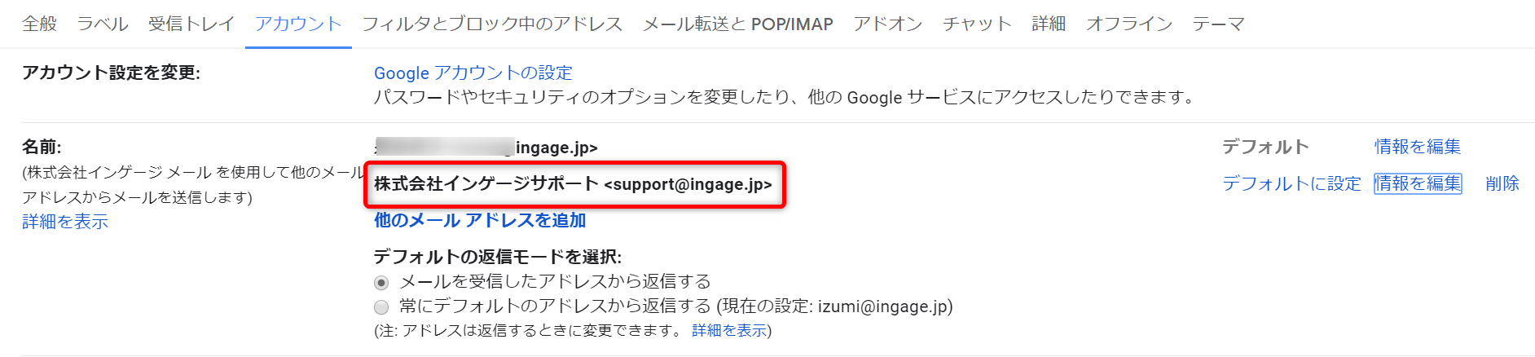The width and height of the screenshot is (1535, 357).
Task: Open the 全般 settings tab
Action: (39, 24)
